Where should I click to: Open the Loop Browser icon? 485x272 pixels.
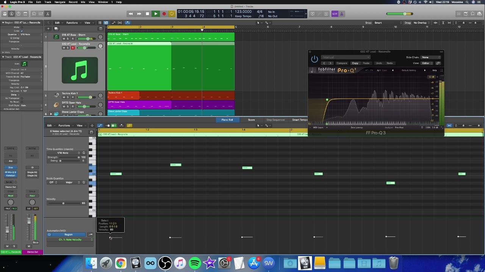pyautogui.click(x=472, y=14)
